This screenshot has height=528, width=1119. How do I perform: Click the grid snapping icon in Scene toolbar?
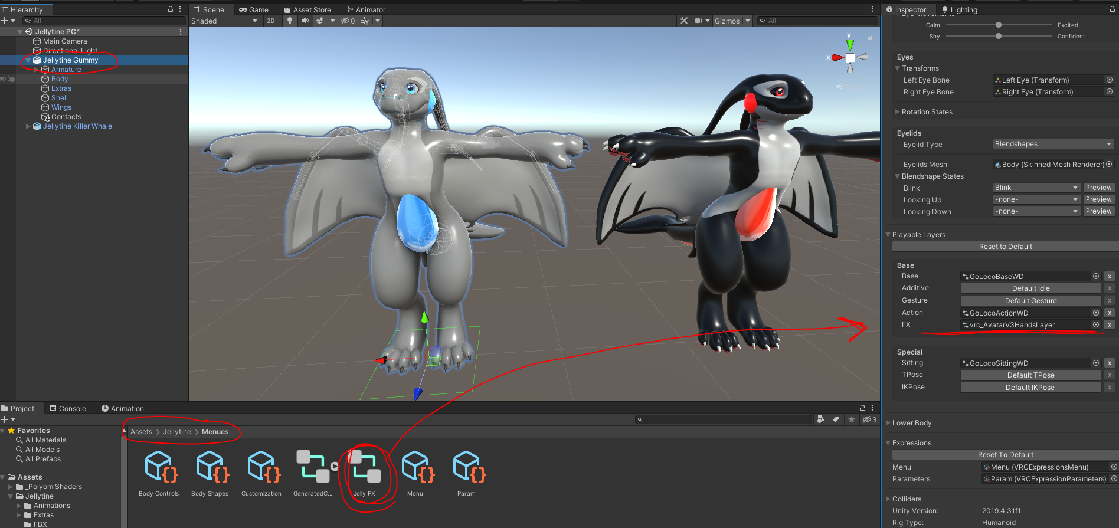tap(365, 21)
